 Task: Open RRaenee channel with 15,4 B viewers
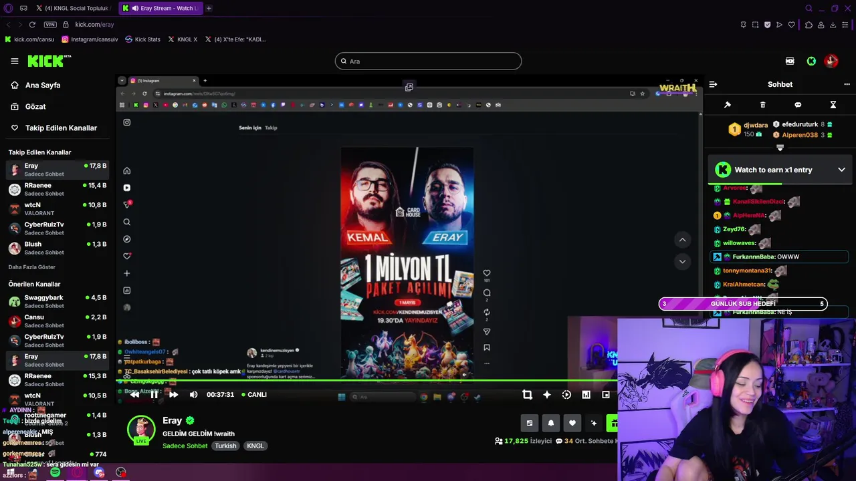coord(58,189)
